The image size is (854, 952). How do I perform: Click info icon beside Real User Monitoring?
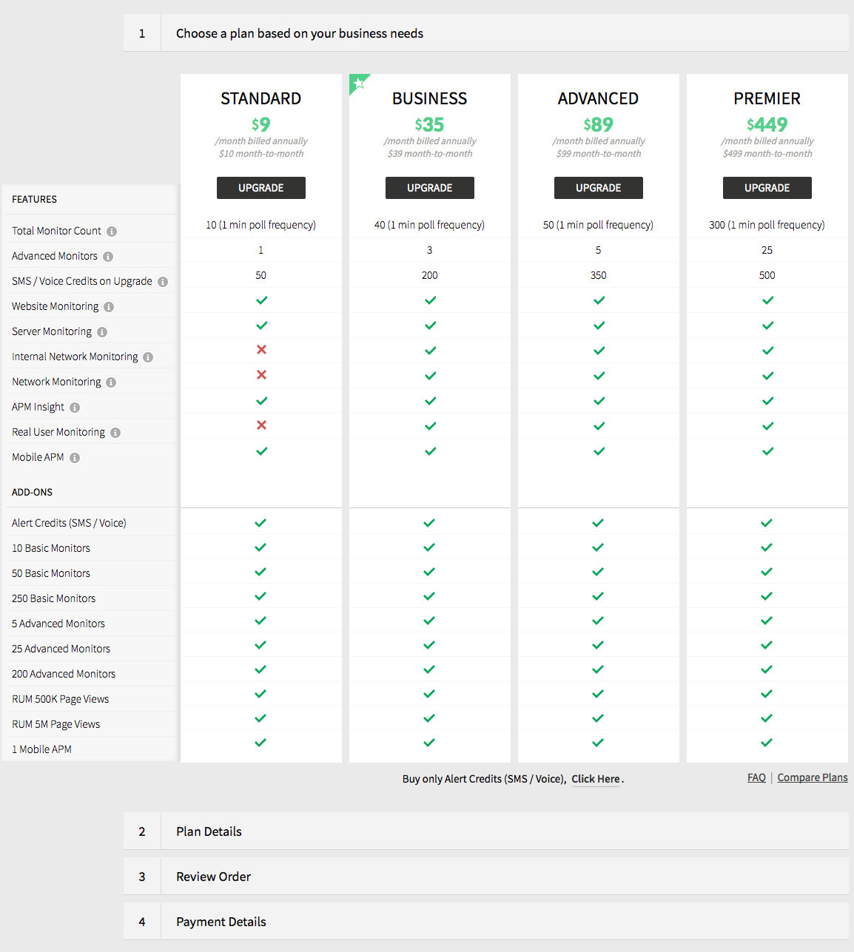click(115, 433)
